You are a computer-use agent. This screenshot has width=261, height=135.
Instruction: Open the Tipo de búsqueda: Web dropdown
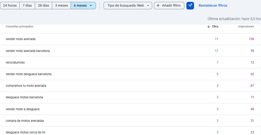128,6
